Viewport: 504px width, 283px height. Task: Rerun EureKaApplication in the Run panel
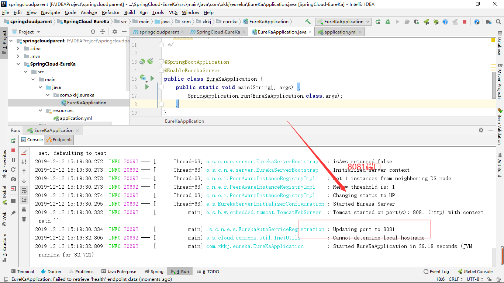[x=13, y=140]
